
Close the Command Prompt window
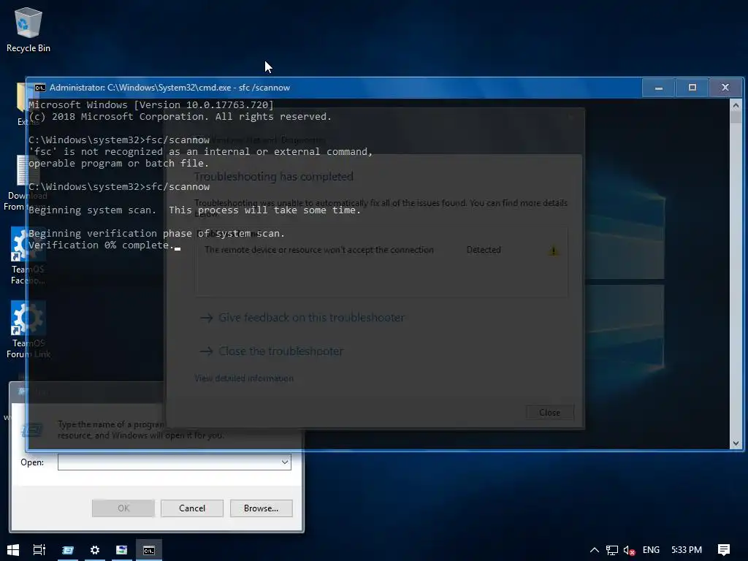coord(725,88)
